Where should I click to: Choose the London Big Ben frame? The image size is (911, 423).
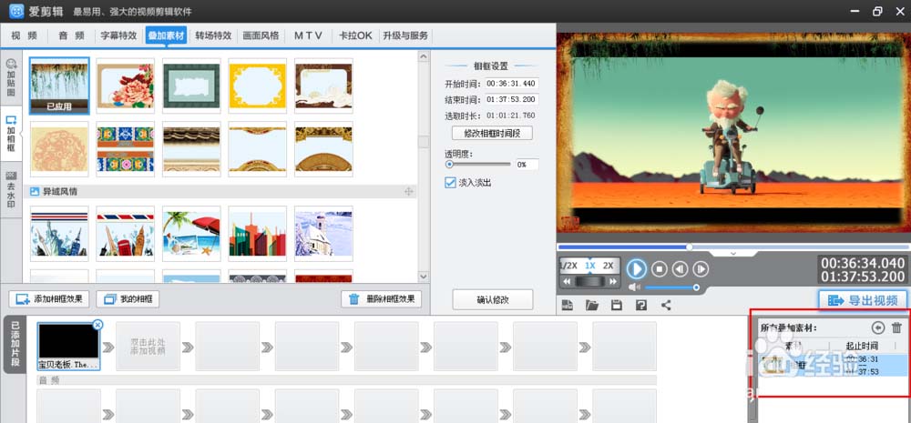click(x=126, y=234)
